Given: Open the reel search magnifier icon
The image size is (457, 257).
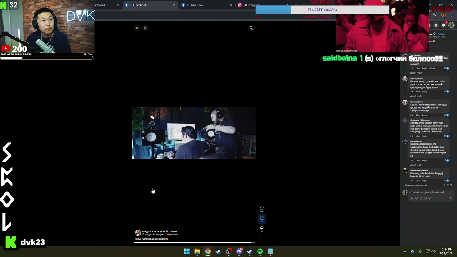Looking at the screenshot, I should (251, 28).
